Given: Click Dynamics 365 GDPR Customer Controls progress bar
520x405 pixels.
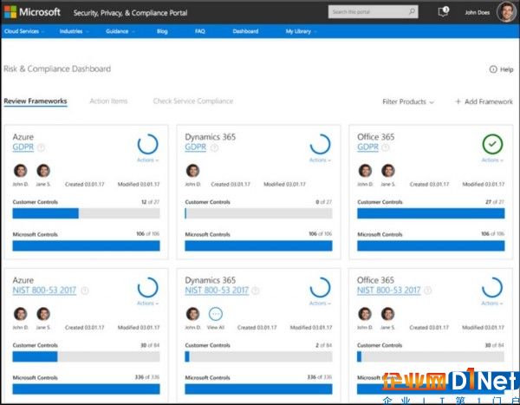Looking at the screenshot, I should point(258,213).
